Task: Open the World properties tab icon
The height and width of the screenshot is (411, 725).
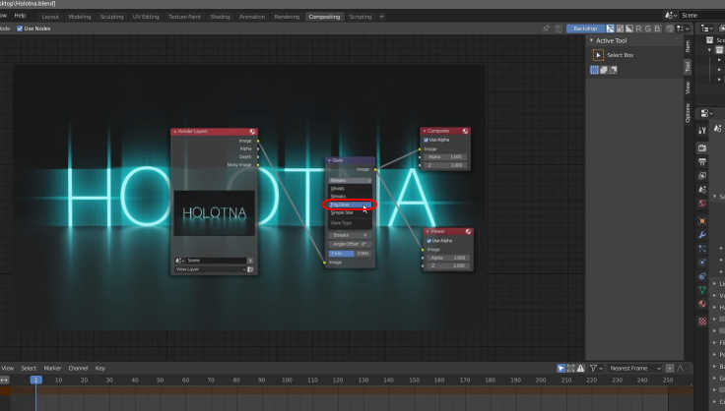Action: [x=702, y=203]
